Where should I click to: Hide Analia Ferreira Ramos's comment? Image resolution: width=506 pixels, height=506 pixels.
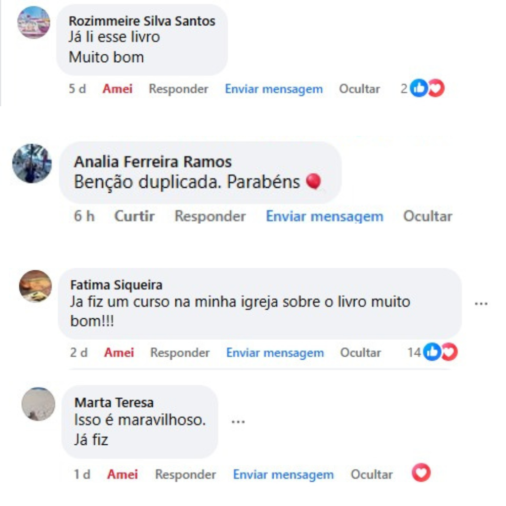click(427, 216)
